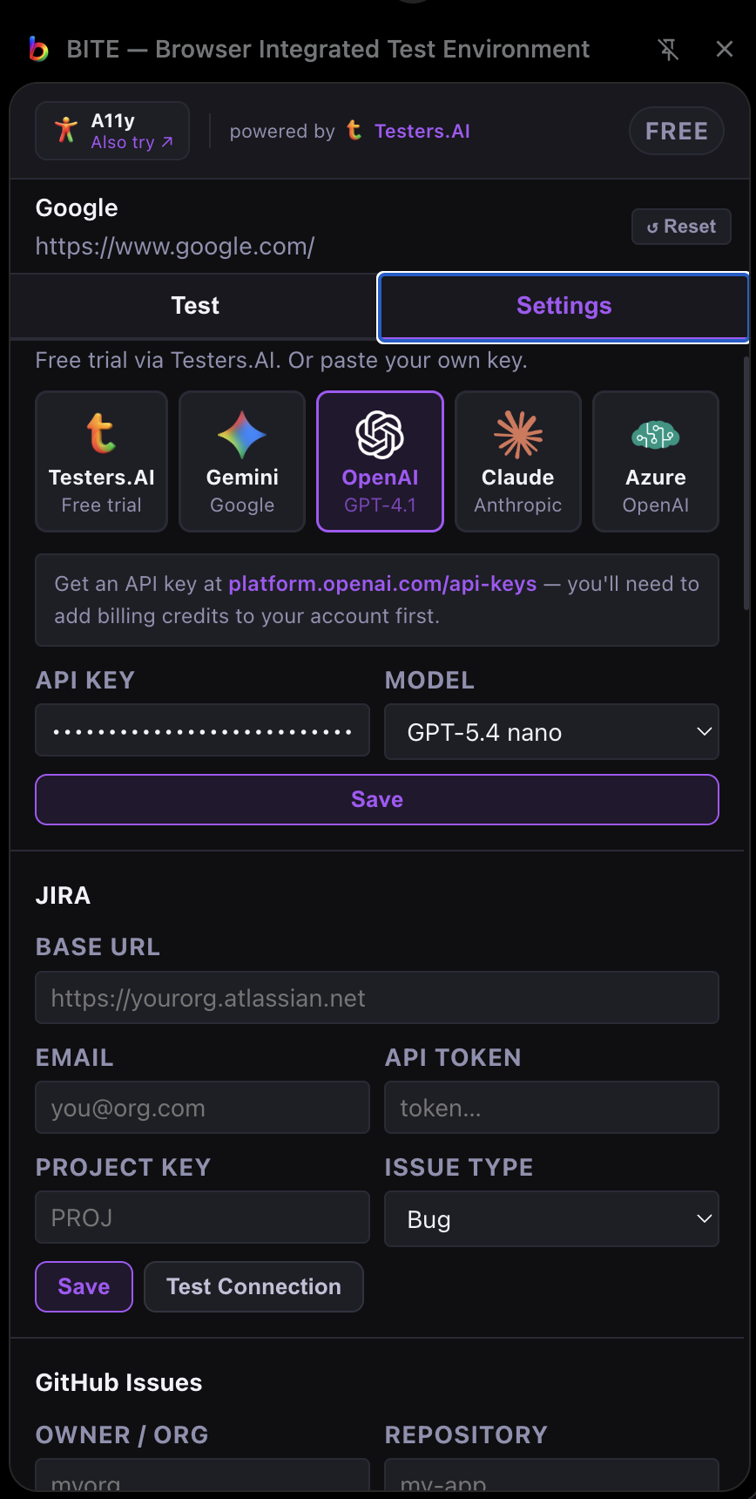Select the Azure OpenAI provider icon
The height and width of the screenshot is (1499, 756).
[655, 433]
